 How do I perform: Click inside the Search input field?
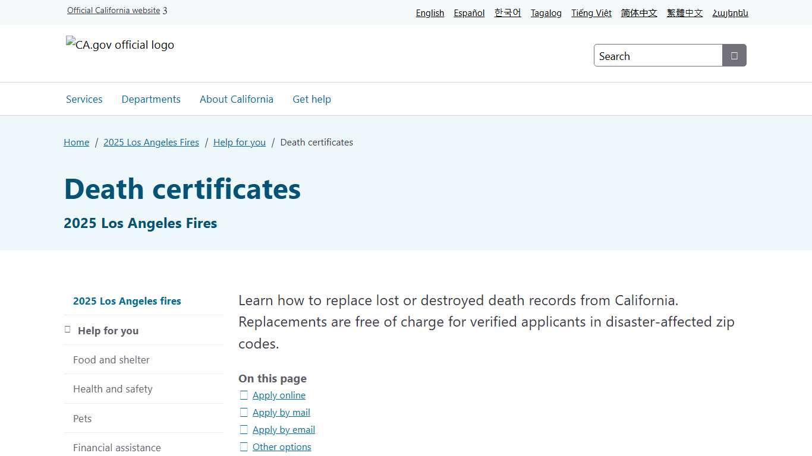654,55
